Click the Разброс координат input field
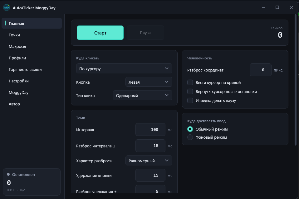 261,70
